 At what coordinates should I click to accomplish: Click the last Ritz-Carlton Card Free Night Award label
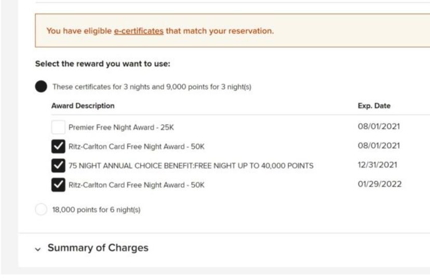(x=136, y=185)
